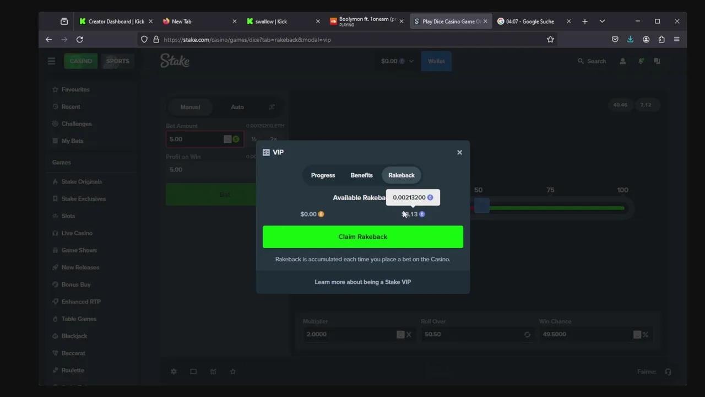This screenshot has width=705, height=397.
Task: Open a new browser tab with plus
Action: tap(585, 22)
